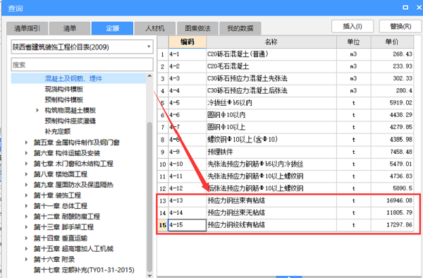Expand the 构筑物混凝土模板 tree node
423x278 pixels.
tap(37, 110)
